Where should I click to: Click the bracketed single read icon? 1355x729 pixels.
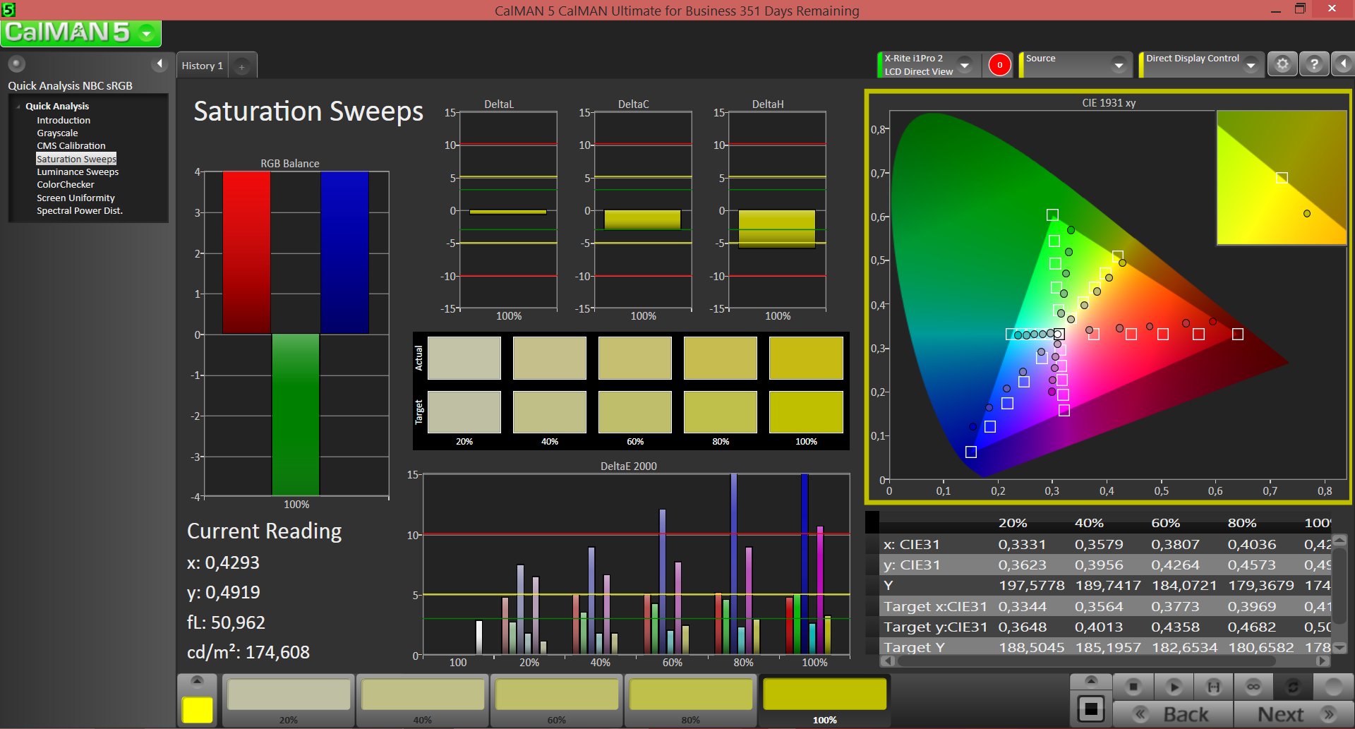tap(1213, 687)
